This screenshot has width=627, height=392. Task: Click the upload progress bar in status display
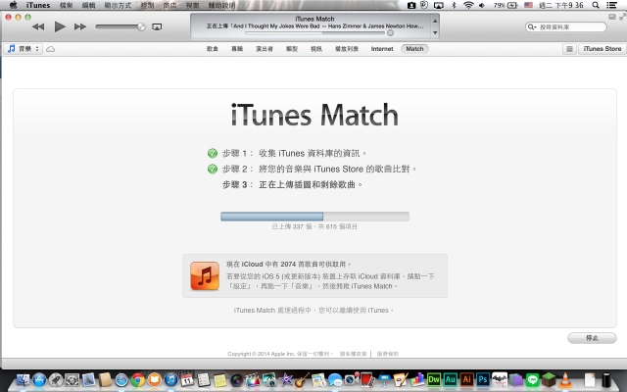[x=315, y=32]
